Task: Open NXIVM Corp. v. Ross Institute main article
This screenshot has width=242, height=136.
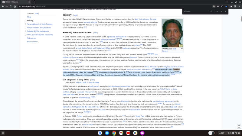Action: (x=87, y=83)
